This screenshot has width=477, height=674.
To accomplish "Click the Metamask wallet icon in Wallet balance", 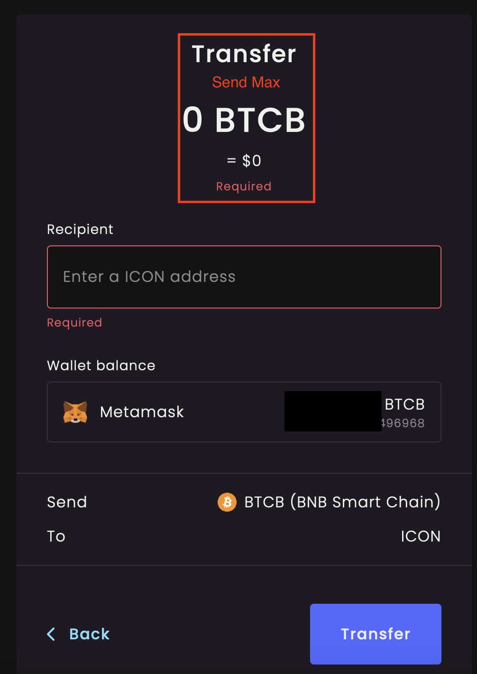I will [75, 412].
